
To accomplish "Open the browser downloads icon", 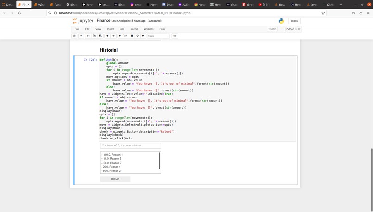I will tap(361, 13).
